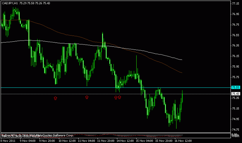Image resolution: width=242 pixels, height=143 pixels.
Task: Click the 15 Nov 20:00 time label
Action: pyautogui.click(x=164, y=141)
